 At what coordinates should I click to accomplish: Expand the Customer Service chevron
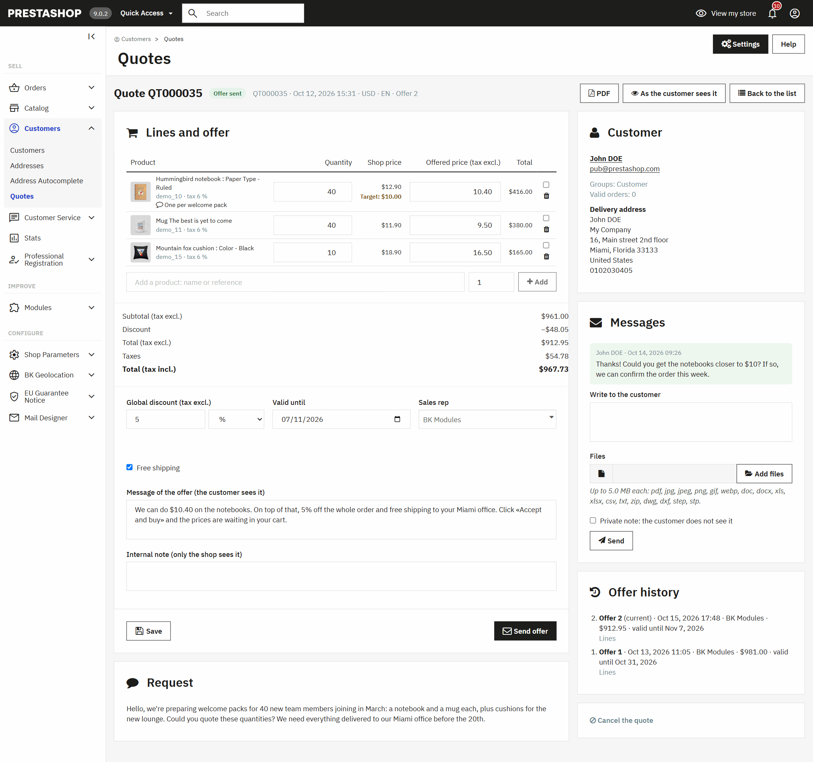(x=91, y=217)
